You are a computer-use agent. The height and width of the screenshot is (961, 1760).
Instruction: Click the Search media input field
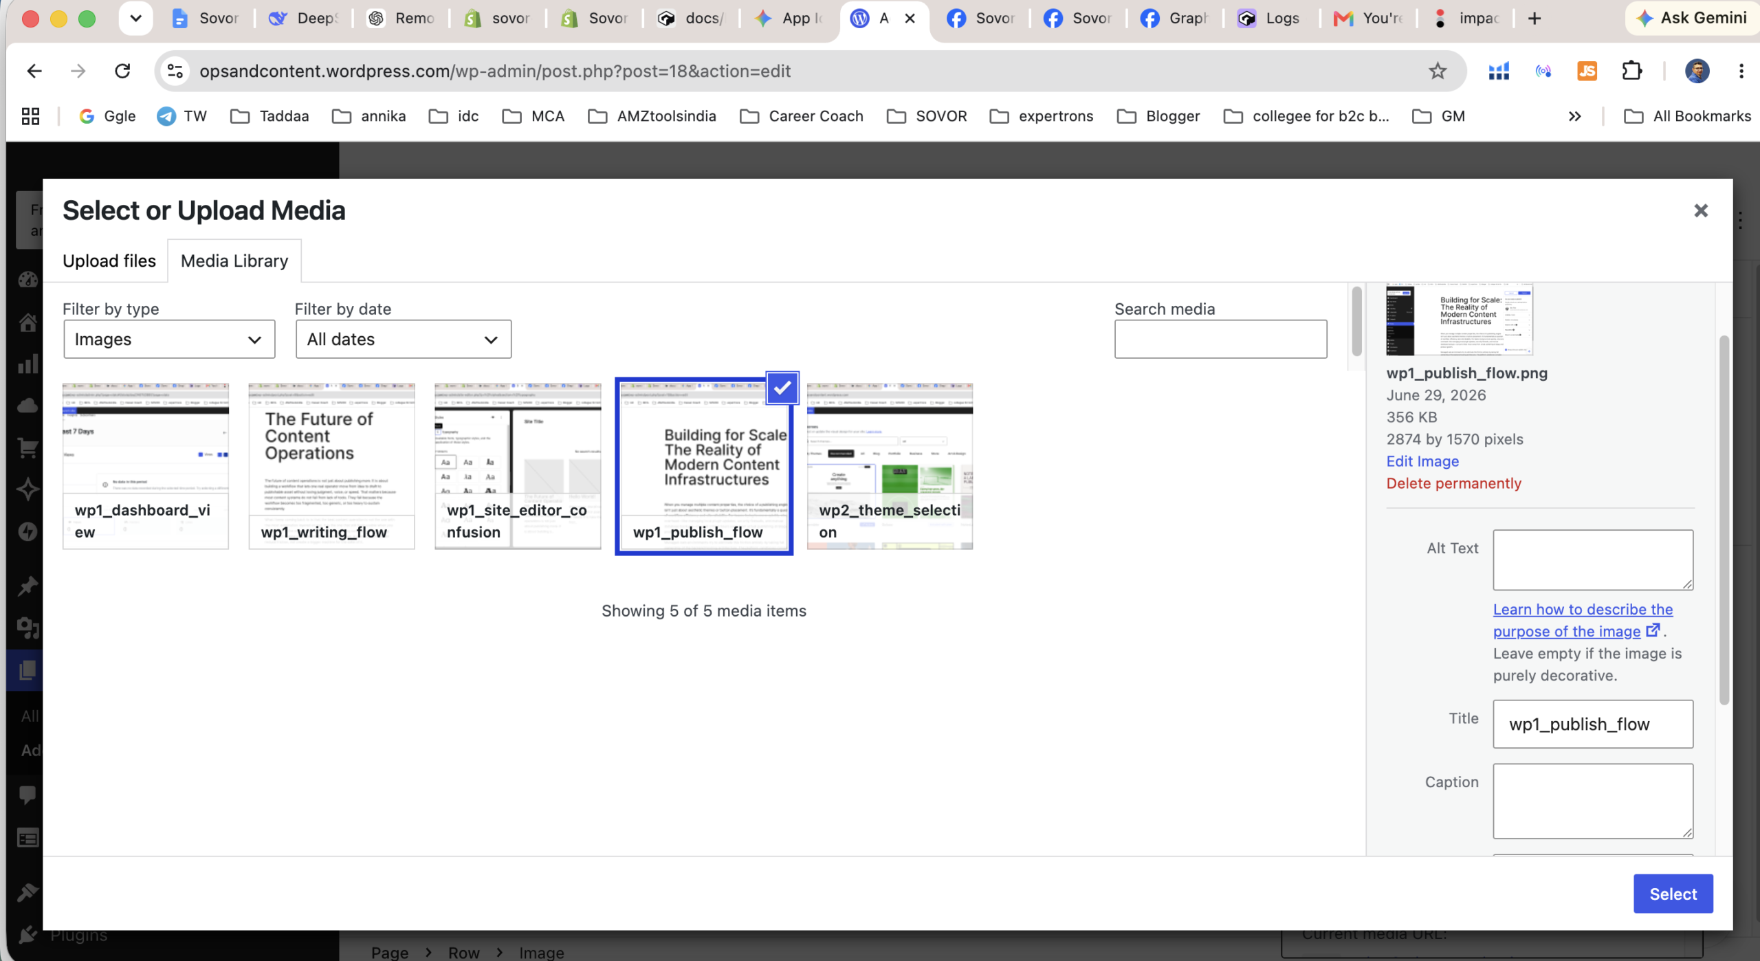[x=1220, y=339]
